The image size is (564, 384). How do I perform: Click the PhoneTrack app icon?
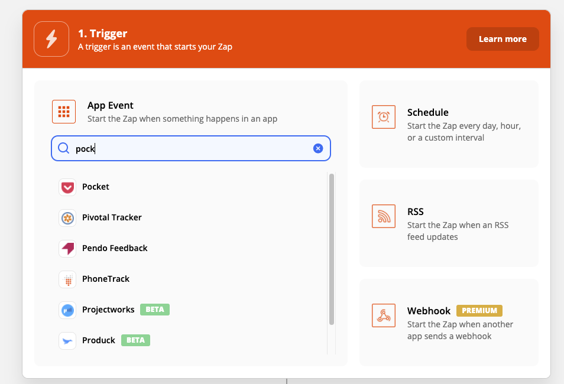click(67, 279)
